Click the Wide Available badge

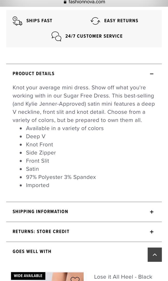click(28, 276)
